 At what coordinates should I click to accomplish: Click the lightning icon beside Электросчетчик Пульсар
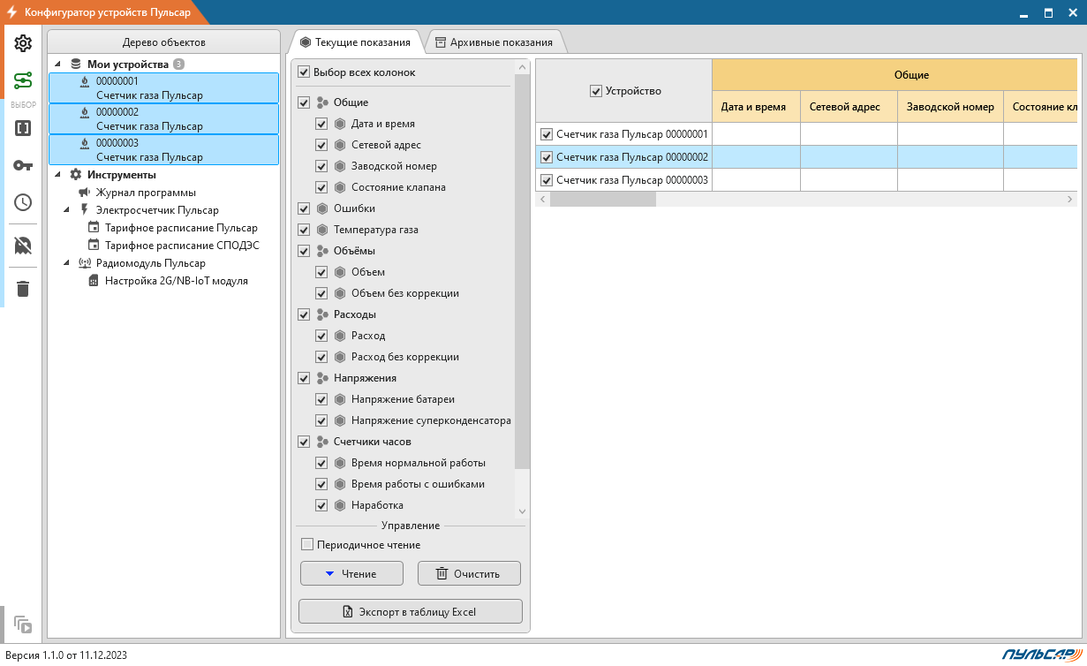(84, 209)
